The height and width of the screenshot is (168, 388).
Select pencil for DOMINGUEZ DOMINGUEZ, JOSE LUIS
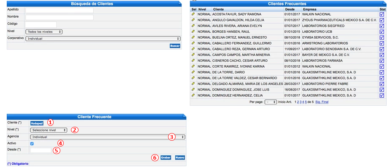193,90
